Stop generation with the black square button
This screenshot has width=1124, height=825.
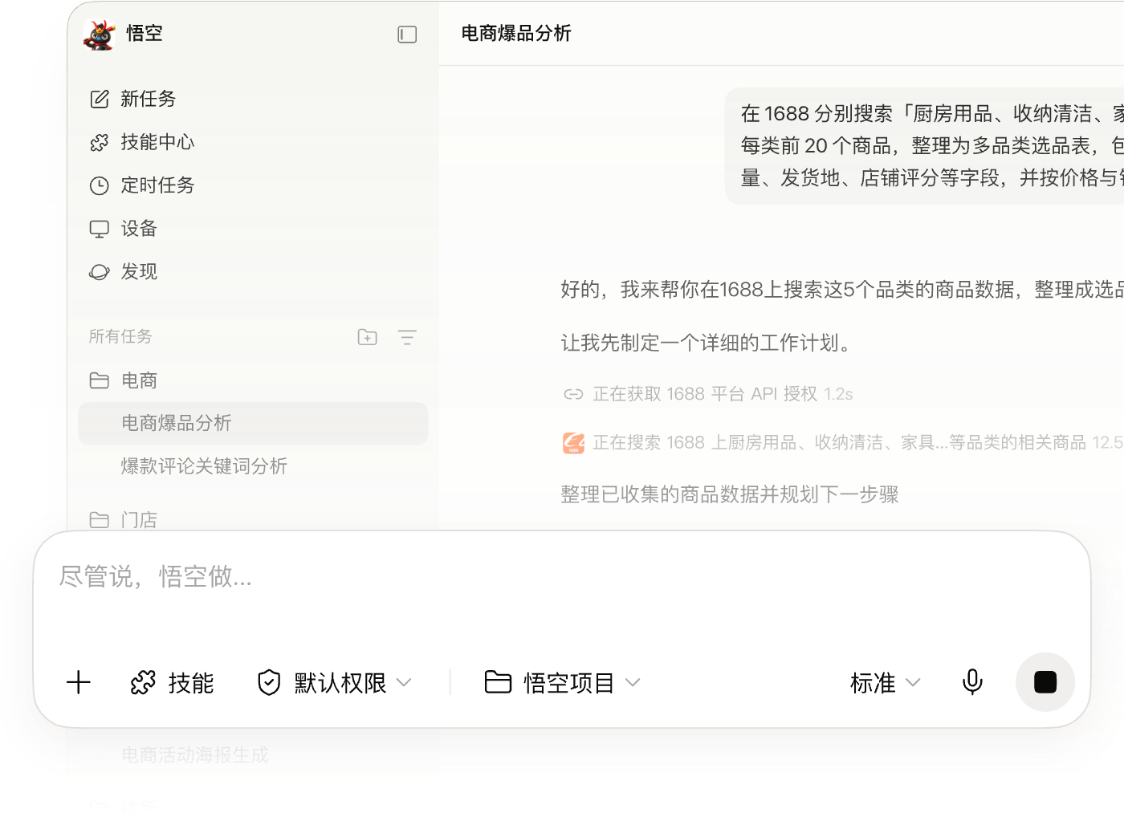[x=1045, y=682]
